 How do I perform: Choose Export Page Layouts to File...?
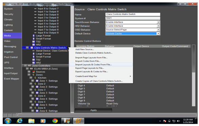101,68
